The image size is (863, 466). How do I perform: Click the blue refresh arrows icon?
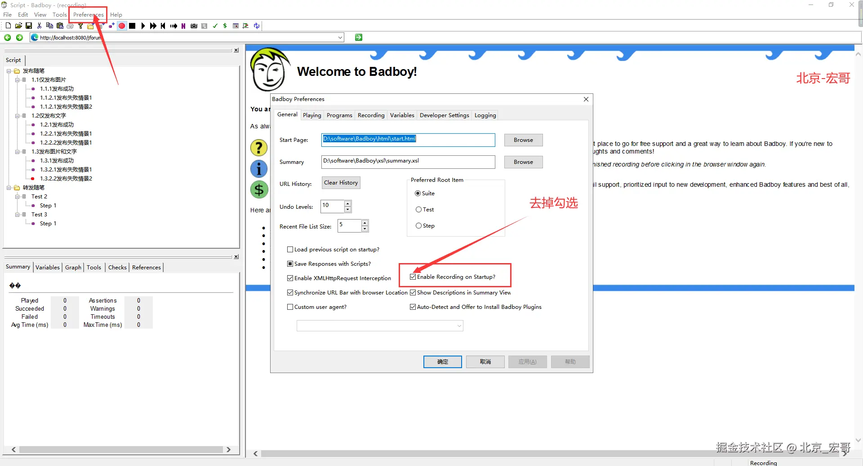pos(257,26)
